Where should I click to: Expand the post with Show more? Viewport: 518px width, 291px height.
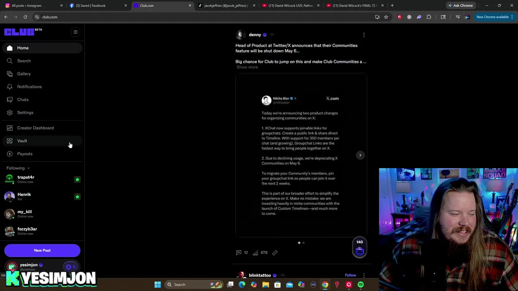[x=247, y=67]
